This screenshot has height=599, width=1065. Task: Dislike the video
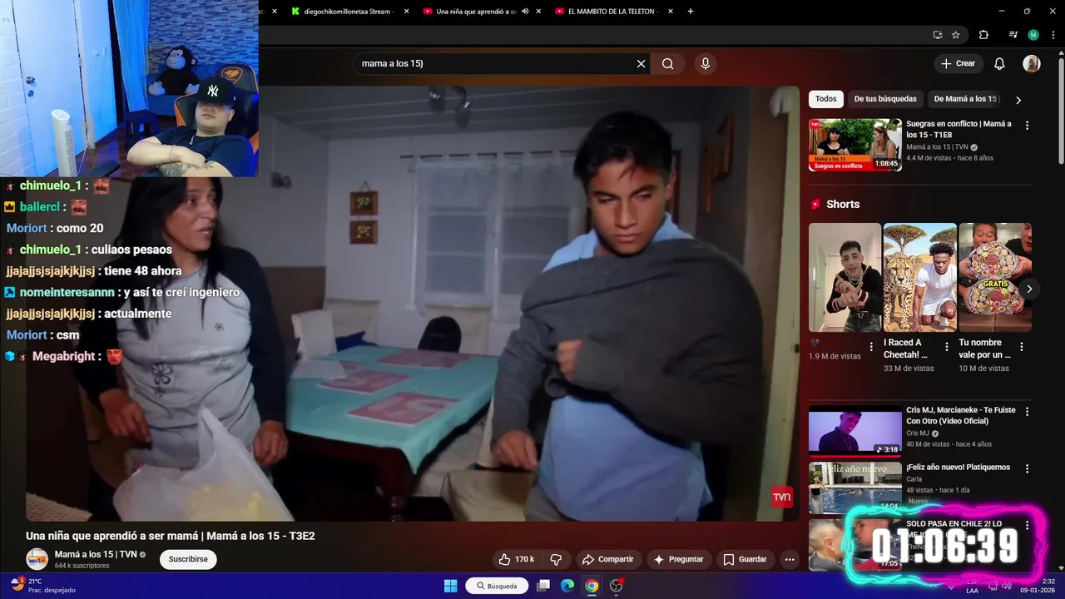click(x=557, y=559)
